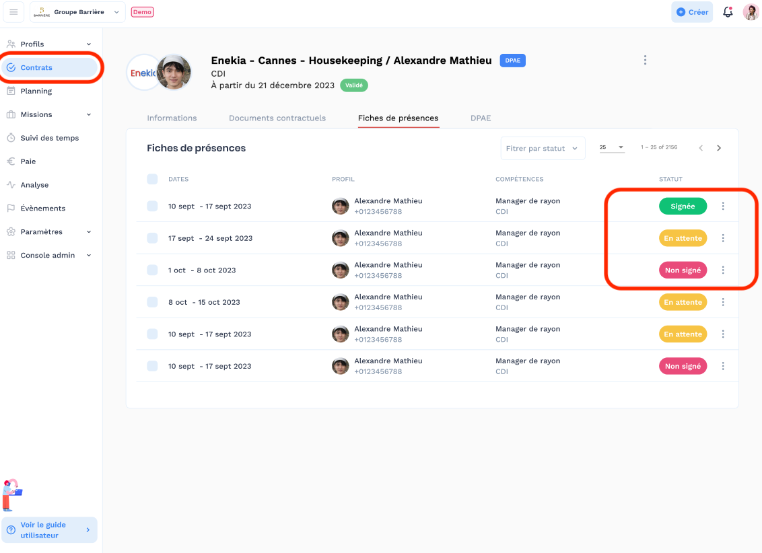Go to Suivi des temps in the sidebar
762x553 pixels.
point(49,138)
